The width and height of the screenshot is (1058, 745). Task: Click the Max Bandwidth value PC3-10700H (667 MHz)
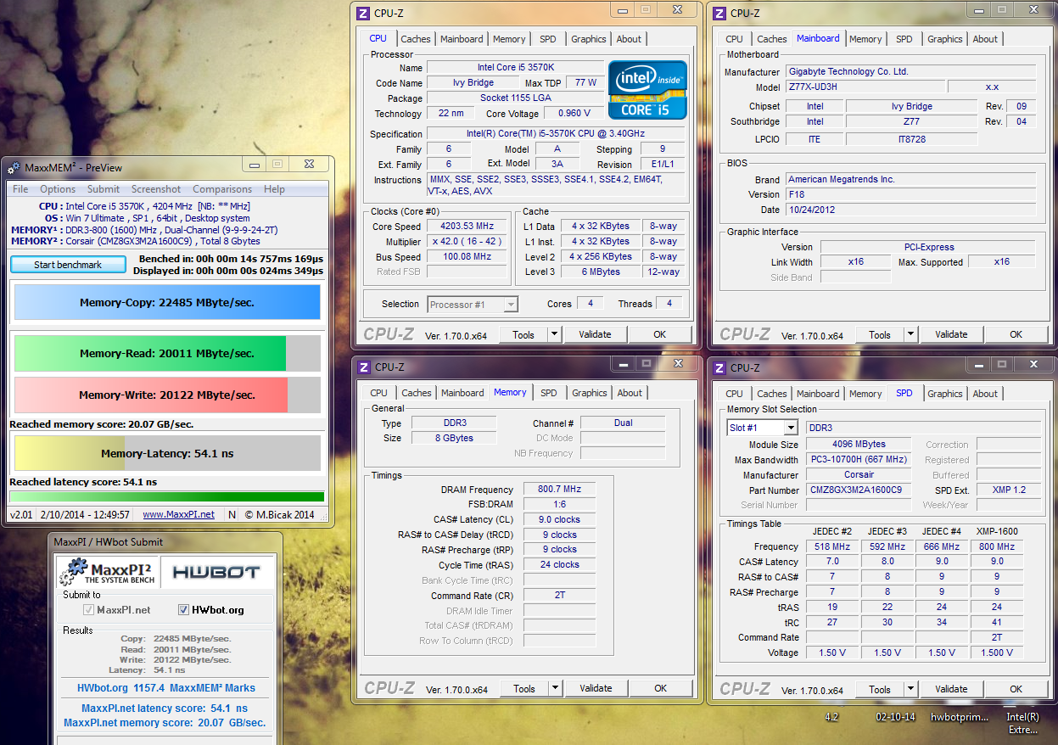[859, 460]
